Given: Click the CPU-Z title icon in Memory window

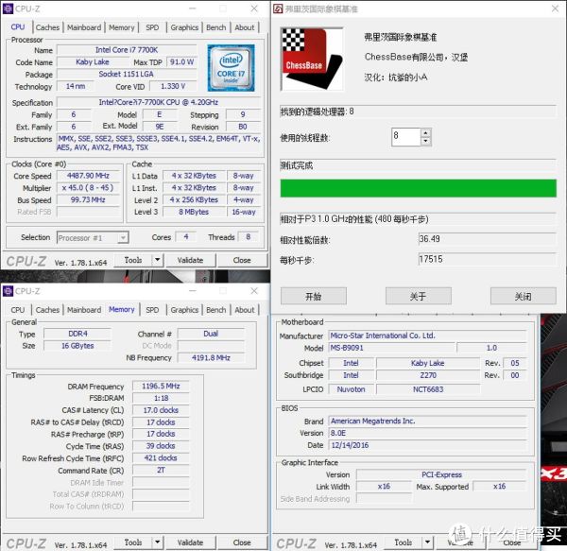Looking at the screenshot, I should pyautogui.click(x=8, y=291).
